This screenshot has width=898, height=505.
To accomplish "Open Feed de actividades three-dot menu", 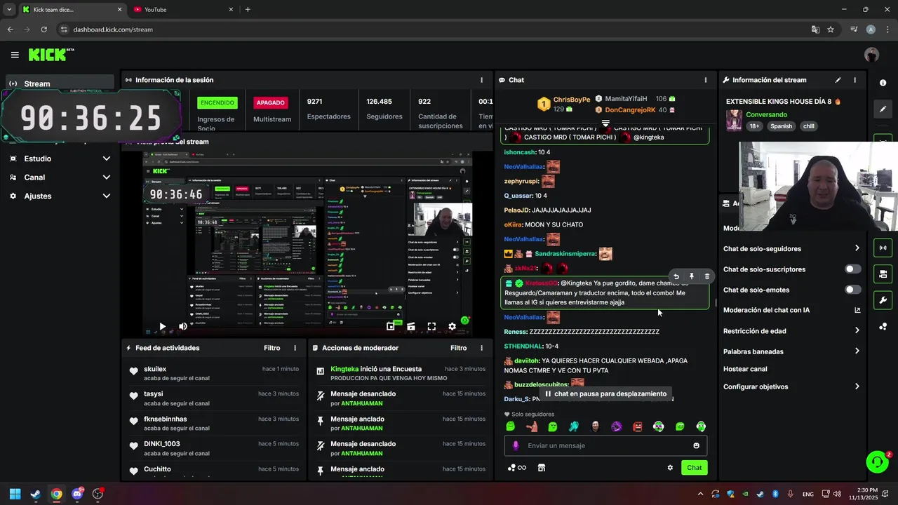I will [295, 348].
